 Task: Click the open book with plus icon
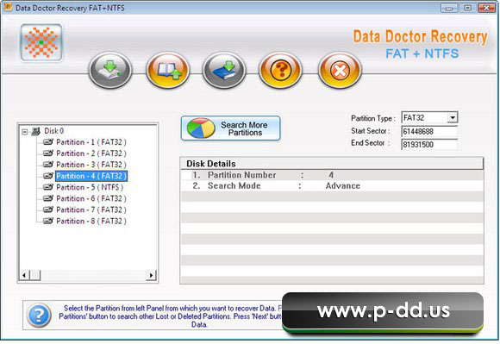tap(168, 70)
